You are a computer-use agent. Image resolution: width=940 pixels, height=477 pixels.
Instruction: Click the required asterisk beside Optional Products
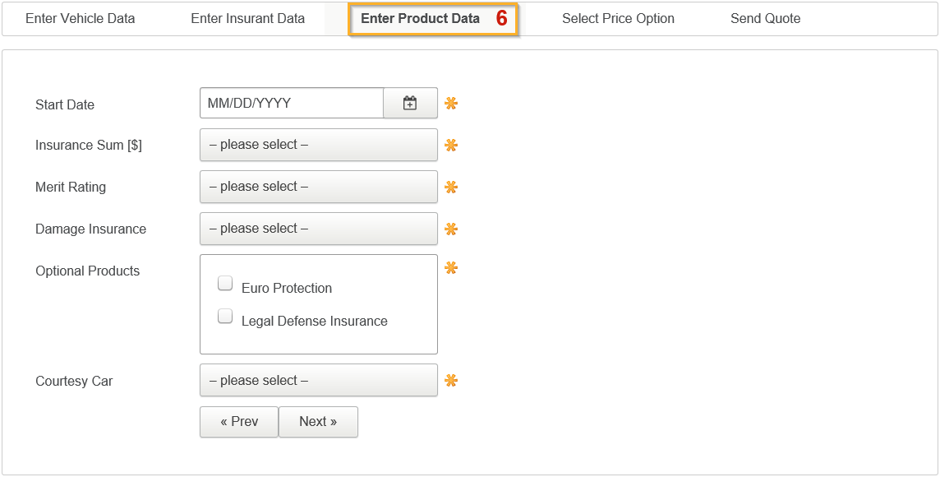point(451,268)
